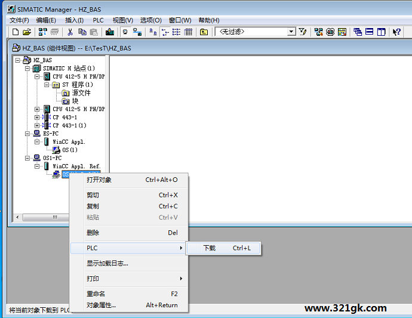Collapse the WinCC Appl. node

[x=37, y=142]
